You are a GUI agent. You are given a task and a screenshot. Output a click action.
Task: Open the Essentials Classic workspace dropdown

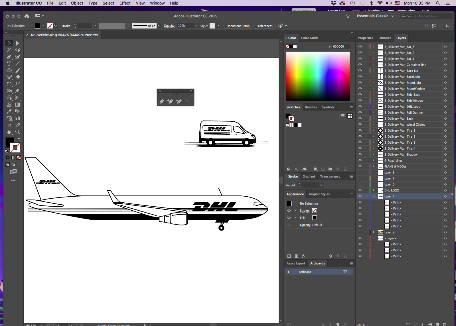click(375, 16)
